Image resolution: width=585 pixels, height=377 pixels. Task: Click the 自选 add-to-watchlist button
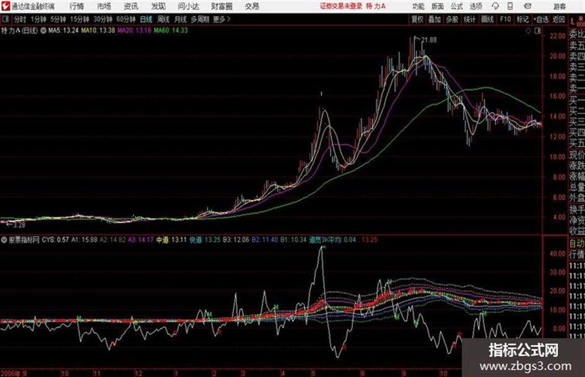click(x=541, y=19)
